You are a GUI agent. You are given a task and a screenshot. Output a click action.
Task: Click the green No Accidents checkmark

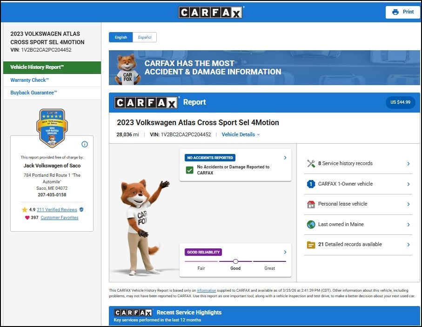[189, 170]
